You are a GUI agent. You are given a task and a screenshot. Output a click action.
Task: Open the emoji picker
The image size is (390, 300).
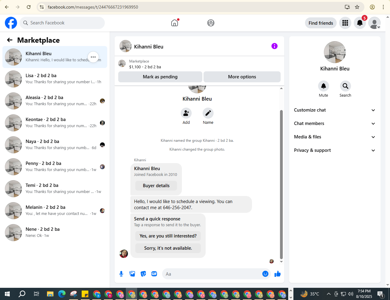pos(265,274)
